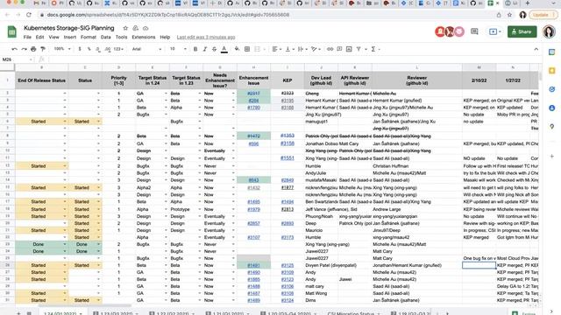Click the 'End Of Release Status' header cell

click(x=41, y=80)
